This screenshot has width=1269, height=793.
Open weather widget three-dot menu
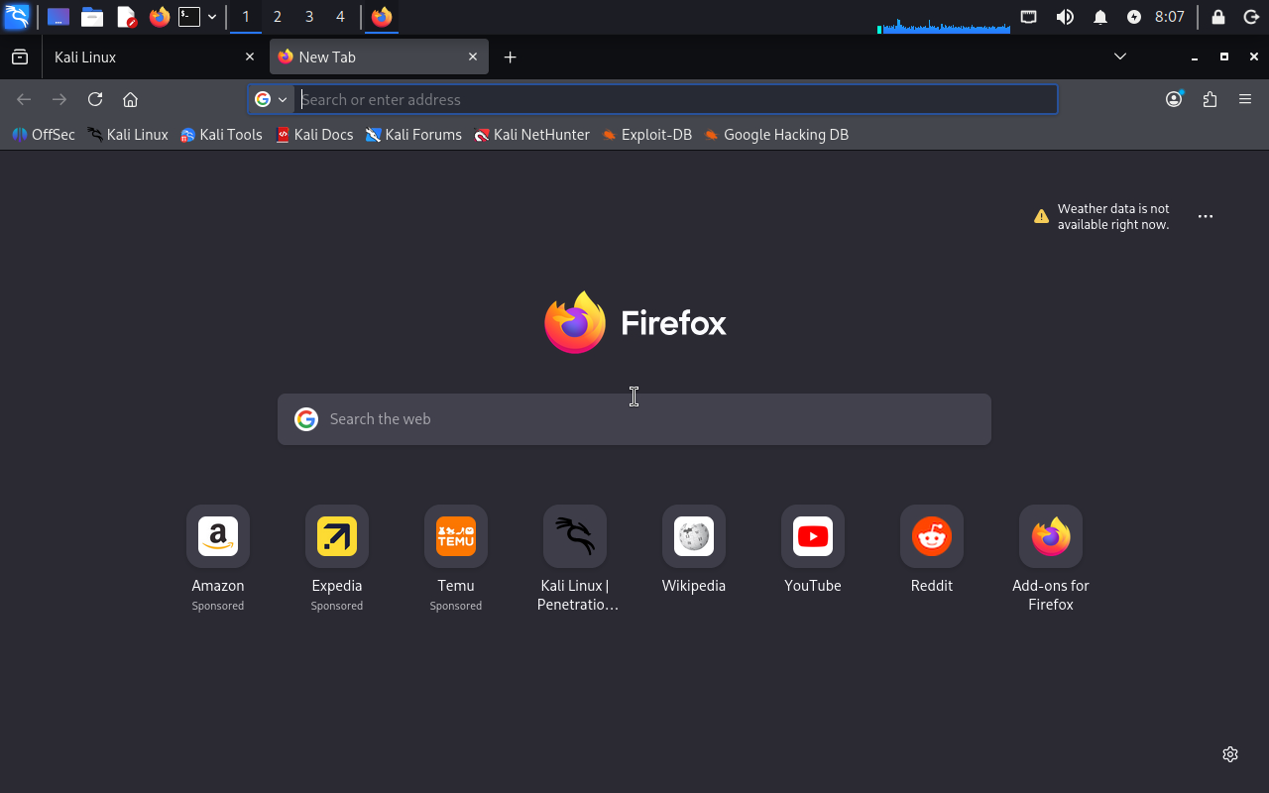(x=1206, y=216)
